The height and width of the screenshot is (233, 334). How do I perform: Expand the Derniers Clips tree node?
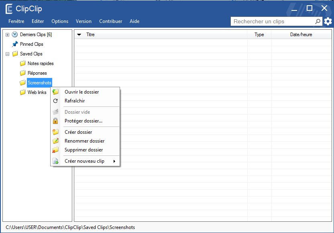tap(8, 35)
